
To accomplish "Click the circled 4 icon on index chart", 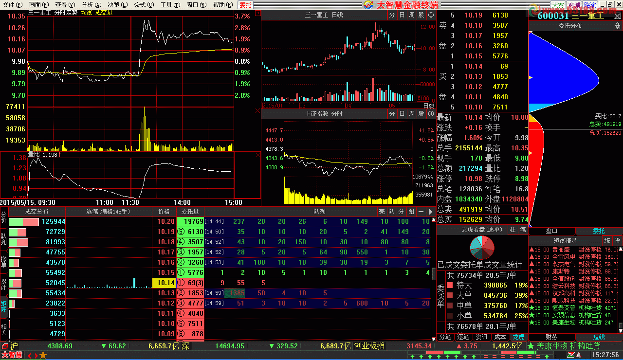I will click(x=431, y=113).
